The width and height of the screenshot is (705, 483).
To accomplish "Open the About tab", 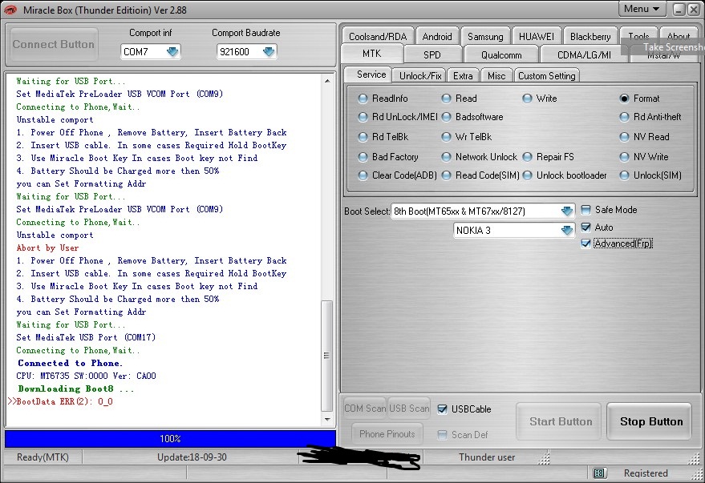I will [679, 35].
